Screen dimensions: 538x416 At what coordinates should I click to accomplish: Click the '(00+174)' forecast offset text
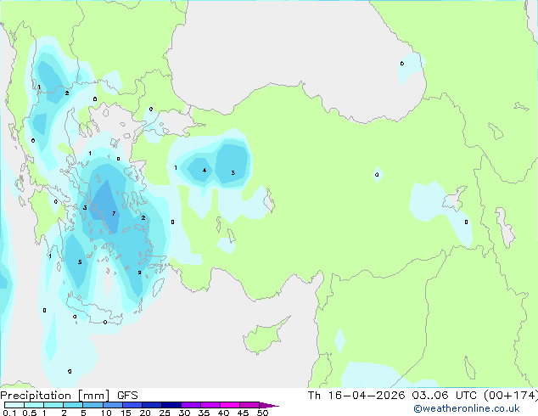click(x=511, y=396)
